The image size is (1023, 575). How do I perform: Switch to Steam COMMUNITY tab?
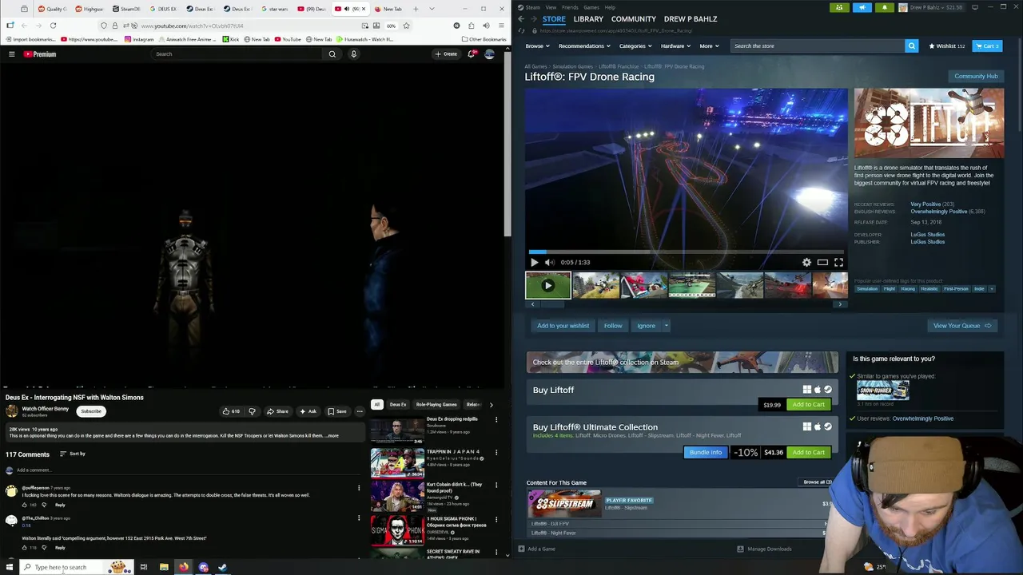(633, 18)
